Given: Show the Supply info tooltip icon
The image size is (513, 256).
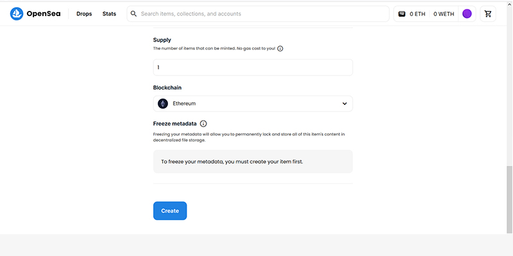Looking at the screenshot, I should [280, 49].
